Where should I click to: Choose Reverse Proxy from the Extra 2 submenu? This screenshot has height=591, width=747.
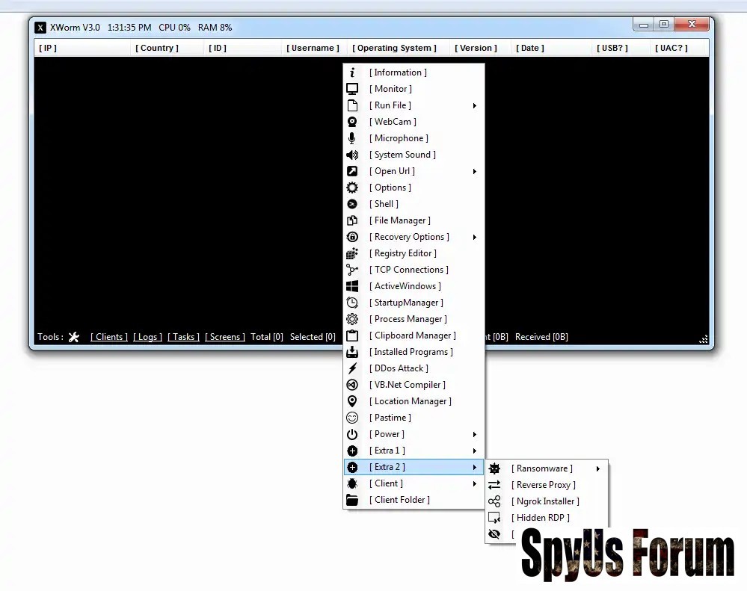[543, 485]
